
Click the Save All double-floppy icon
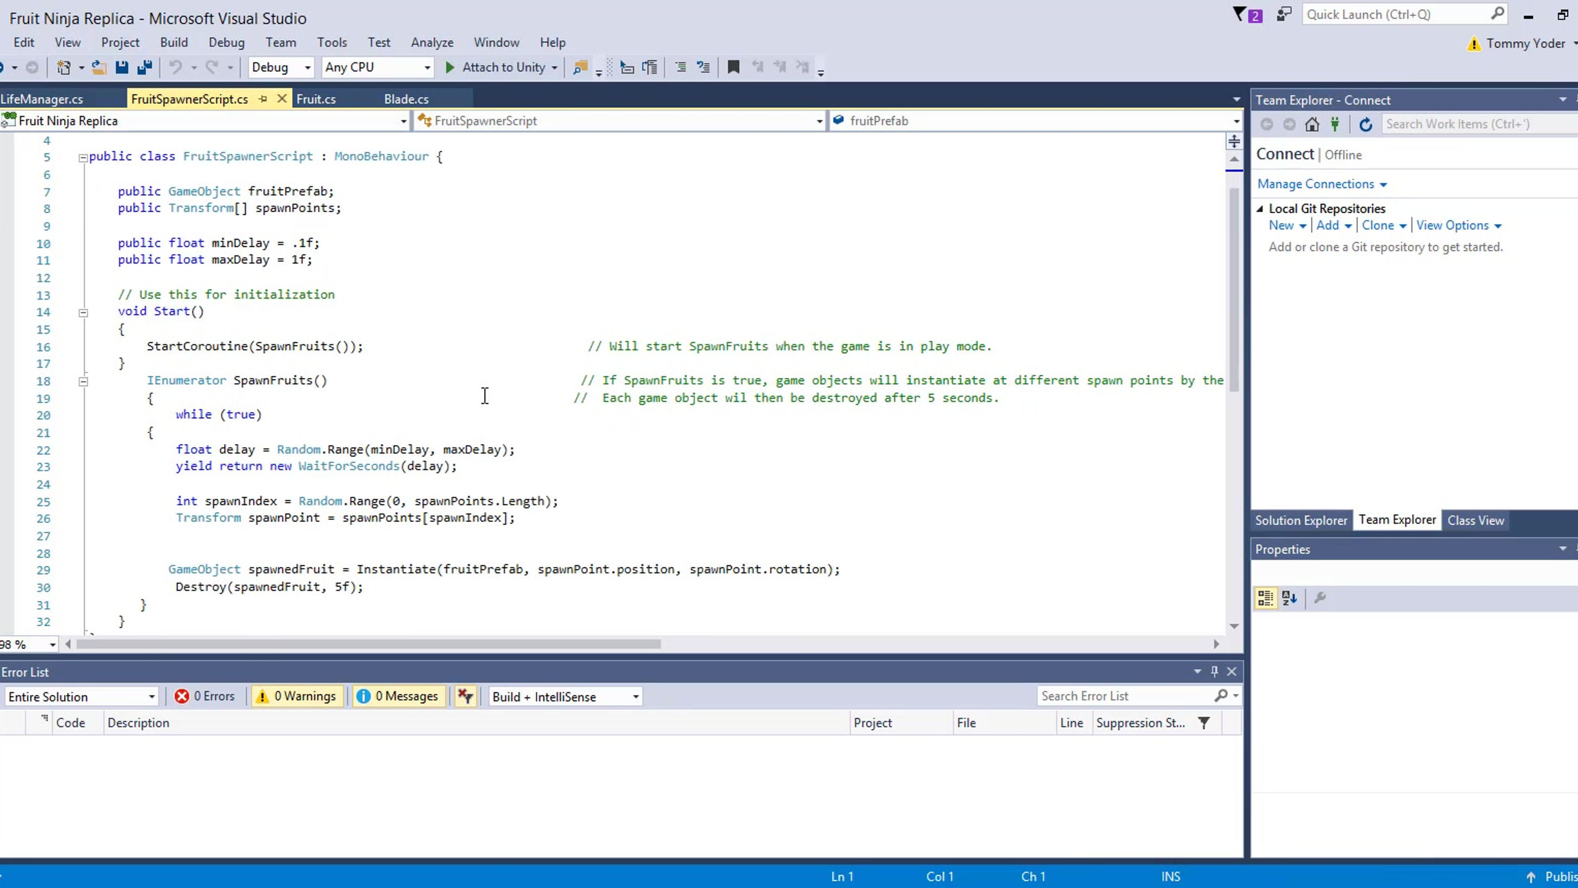click(145, 67)
